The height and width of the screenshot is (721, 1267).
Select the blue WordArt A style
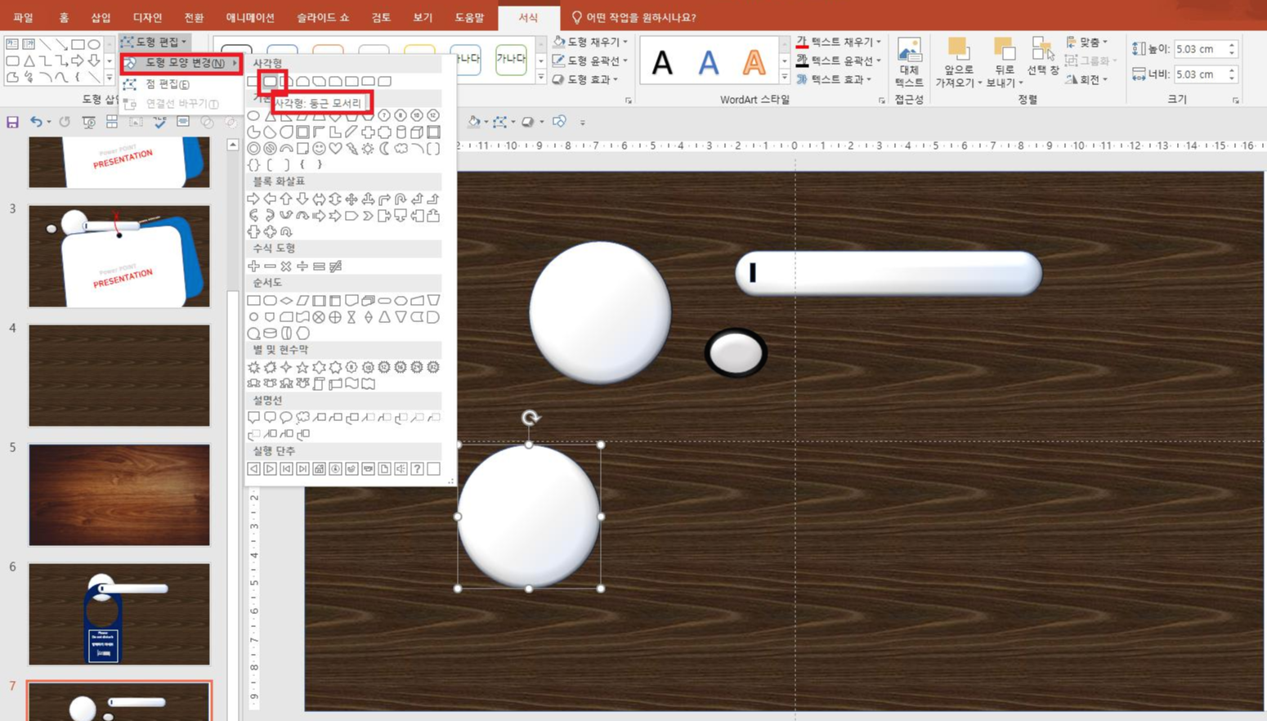[708, 62]
